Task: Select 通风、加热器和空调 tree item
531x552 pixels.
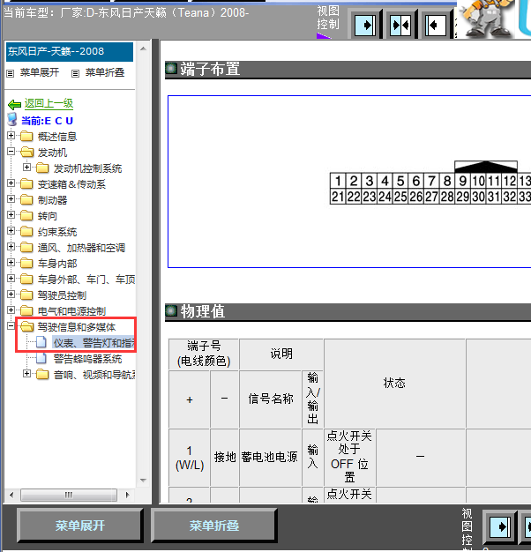Action: click(81, 248)
